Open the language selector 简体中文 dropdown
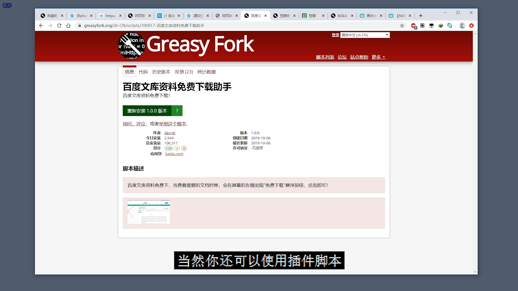The width and height of the screenshot is (518, 291). pyautogui.click(x=365, y=35)
